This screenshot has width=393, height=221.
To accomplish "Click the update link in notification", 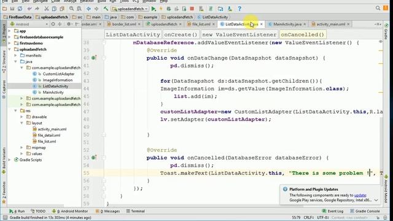I will pos(360,195).
